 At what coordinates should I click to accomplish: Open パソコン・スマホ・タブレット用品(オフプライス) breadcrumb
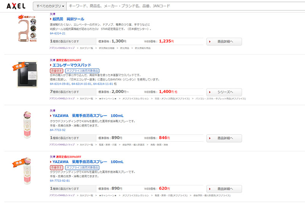point(221,99)
